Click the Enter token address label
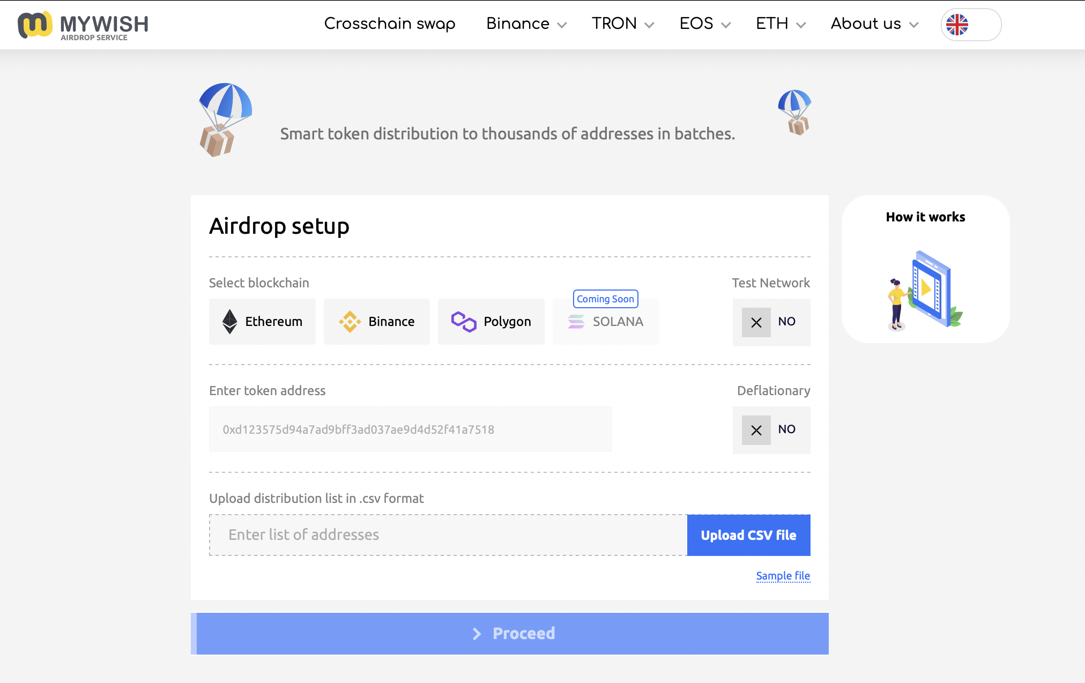 click(x=267, y=390)
